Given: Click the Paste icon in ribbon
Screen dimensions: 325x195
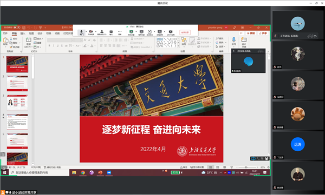Looking at the screenshot, I should click(5, 41).
